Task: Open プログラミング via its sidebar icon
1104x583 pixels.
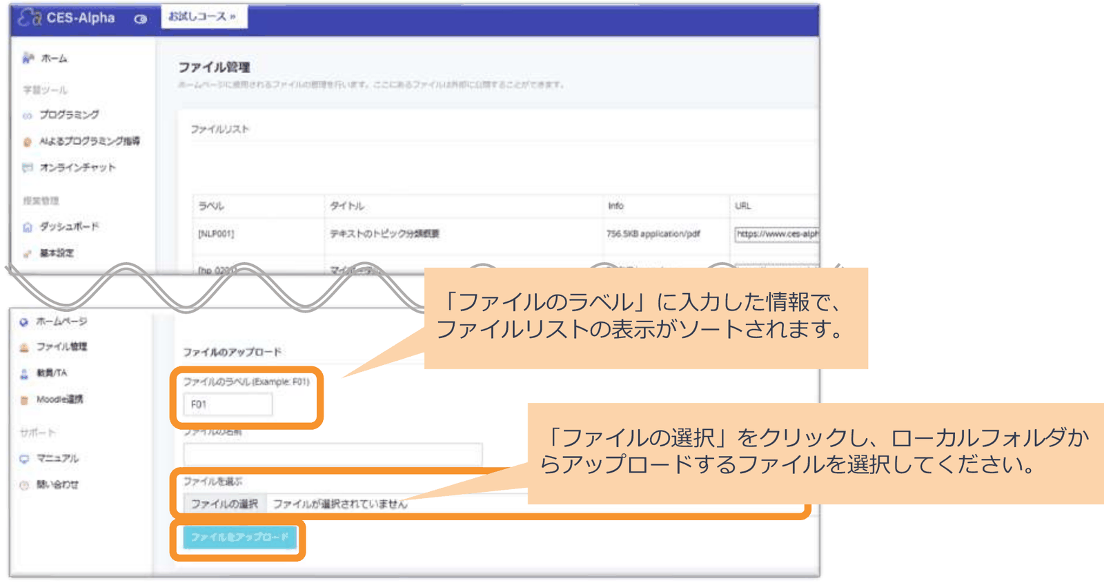Action: click(28, 115)
